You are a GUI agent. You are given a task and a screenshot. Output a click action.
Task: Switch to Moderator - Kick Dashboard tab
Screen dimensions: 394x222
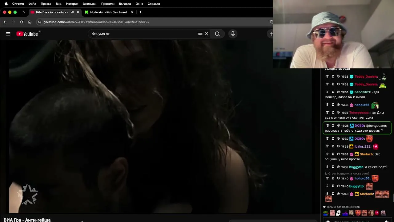108,12
